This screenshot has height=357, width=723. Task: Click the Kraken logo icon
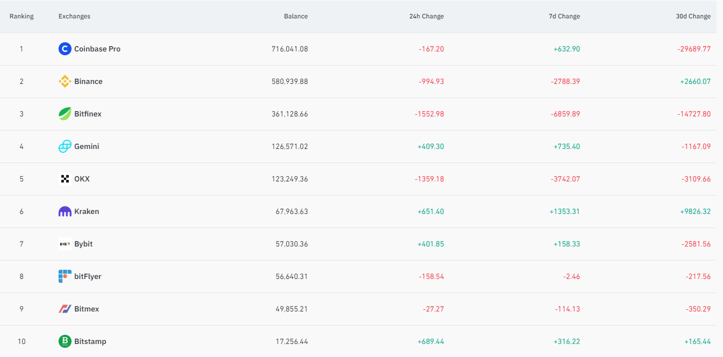pos(65,211)
